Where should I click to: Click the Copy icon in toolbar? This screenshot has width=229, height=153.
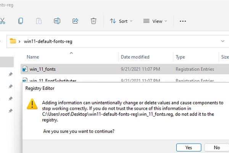[x=21, y=21]
